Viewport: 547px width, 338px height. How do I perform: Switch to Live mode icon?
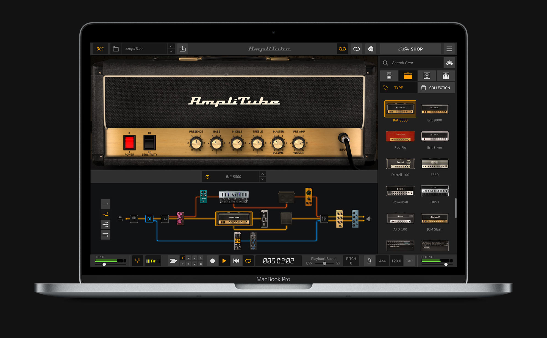click(371, 49)
